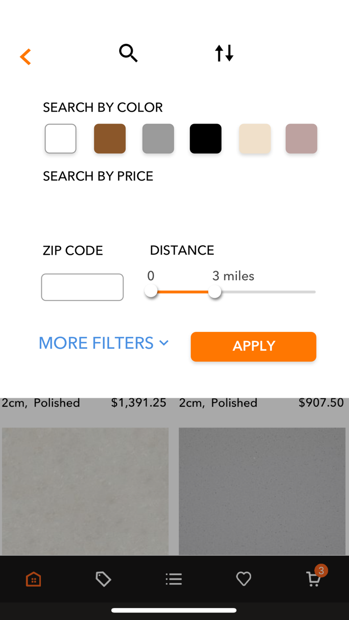Screen dimensions: 349x620
Task: Open favorites with the heart icon
Action: [x=243, y=579]
